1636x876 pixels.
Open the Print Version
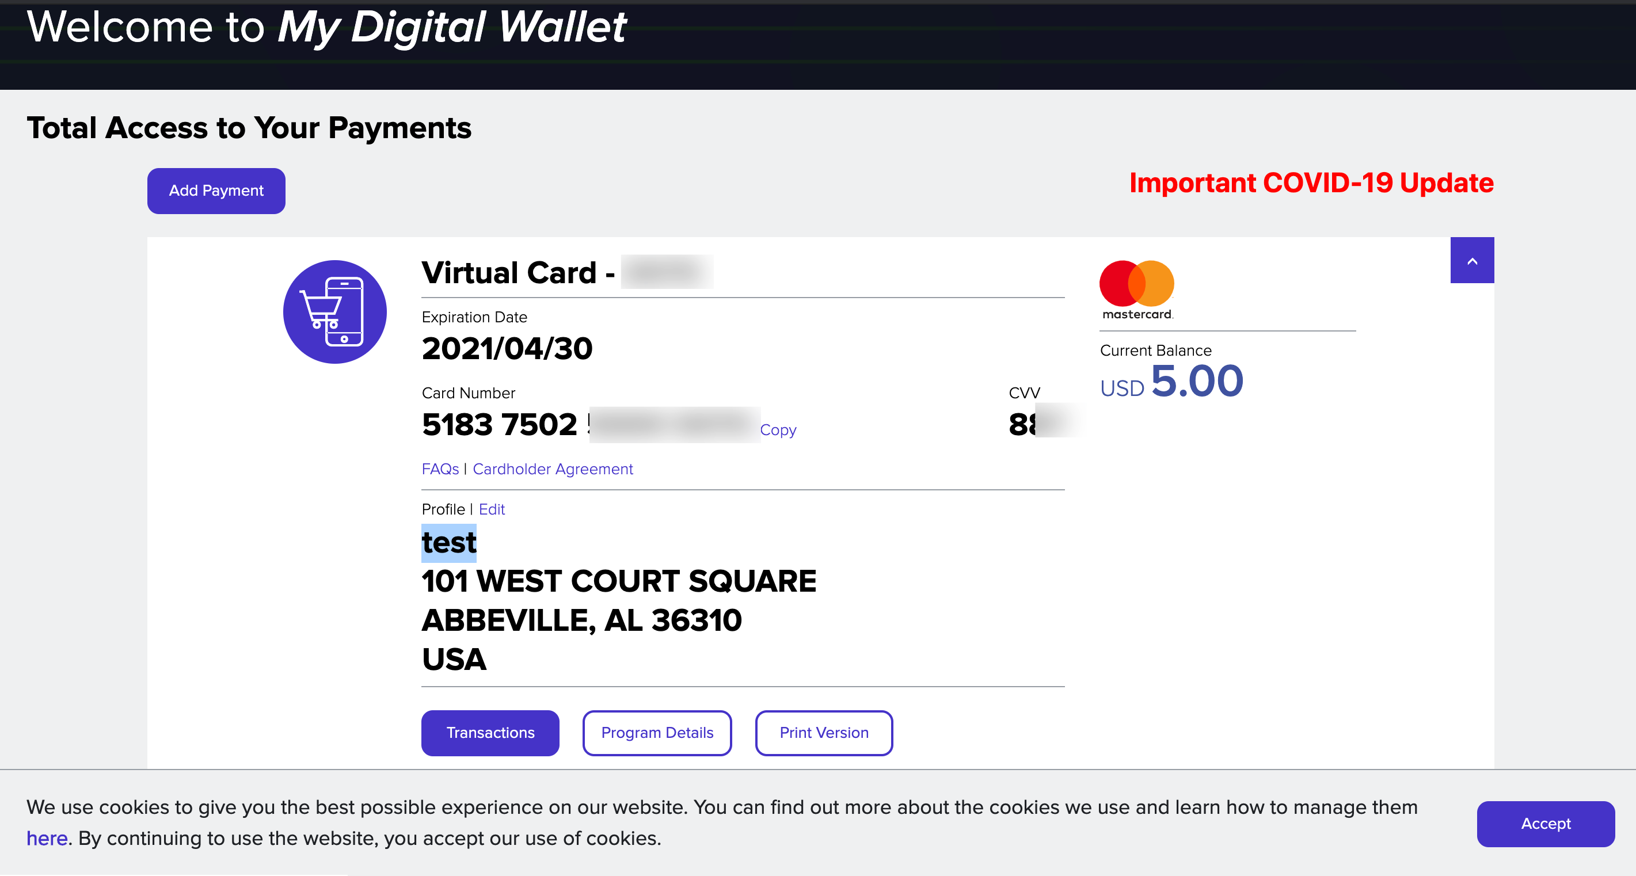coord(823,733)
